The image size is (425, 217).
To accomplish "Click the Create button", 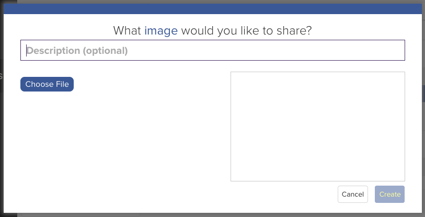I will [x=390, y=194].
